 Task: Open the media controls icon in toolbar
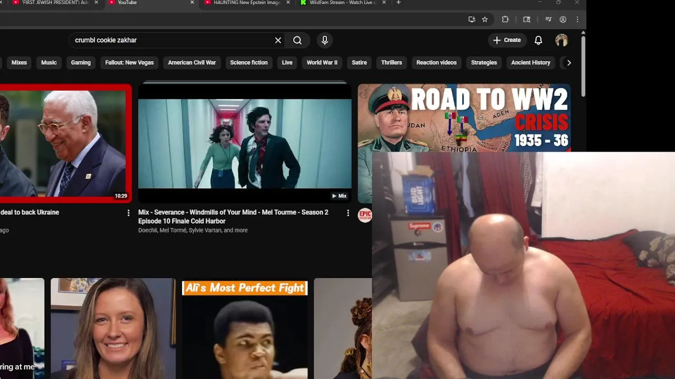pyautogui.click(x=548, y=19)
